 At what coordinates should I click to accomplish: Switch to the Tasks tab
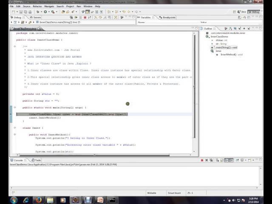pyautogui.click(x=36, y=160)
